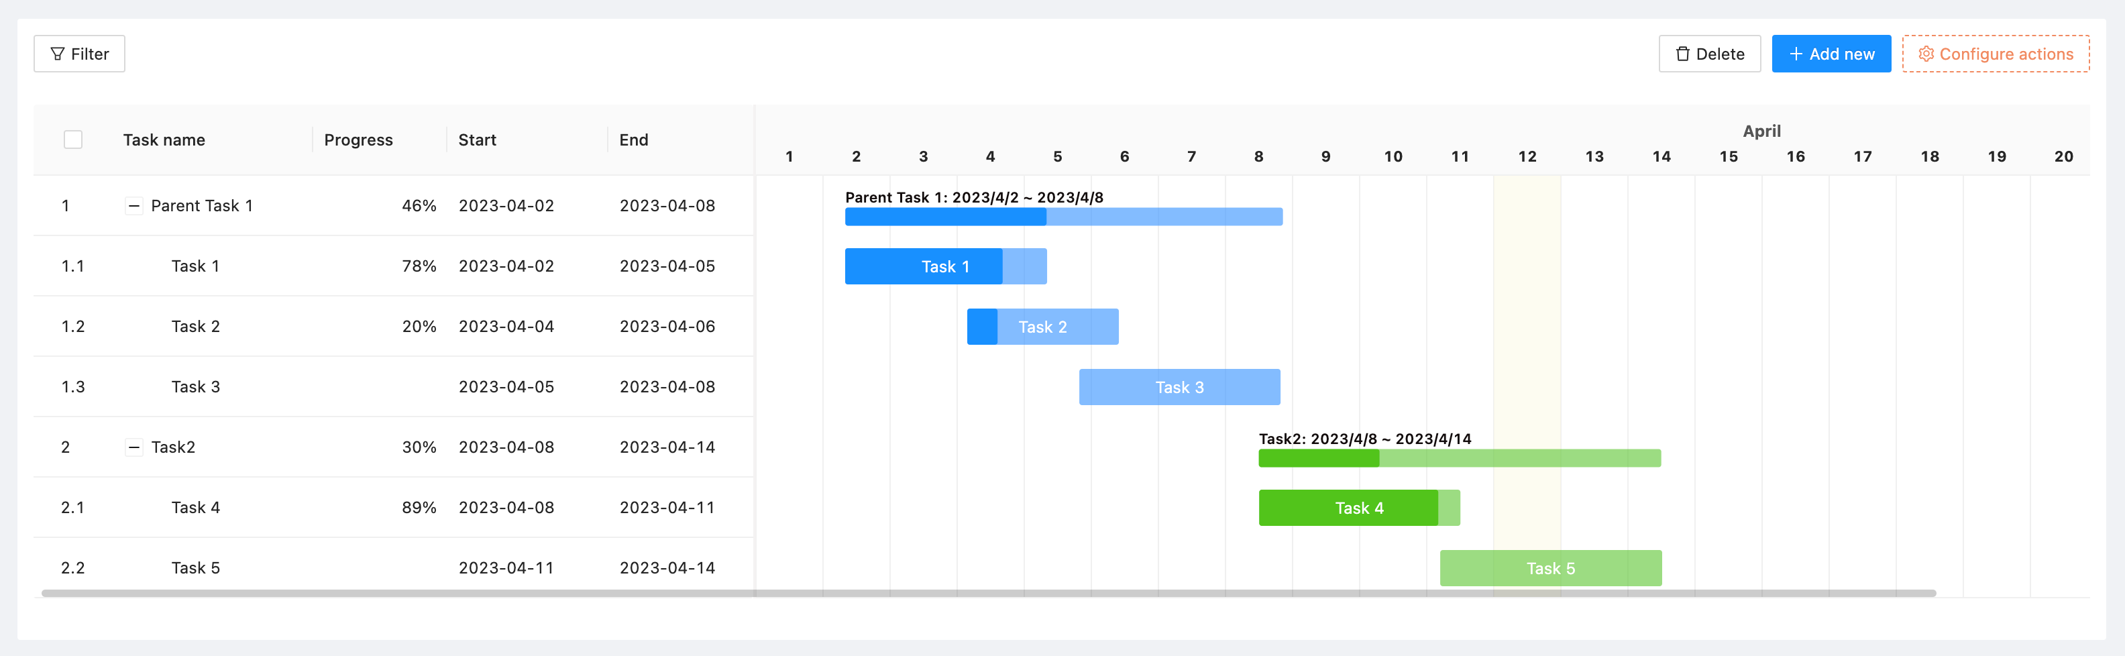Select the green Task 4 Gantt bar
Image resolution: width=2125 pixels, height=656 pixels.
[x=1359, y=508]
